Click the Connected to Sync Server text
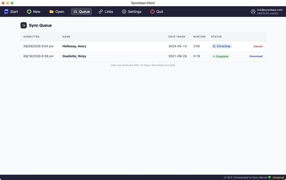This screenshot has height=180, width=286. 251,177
